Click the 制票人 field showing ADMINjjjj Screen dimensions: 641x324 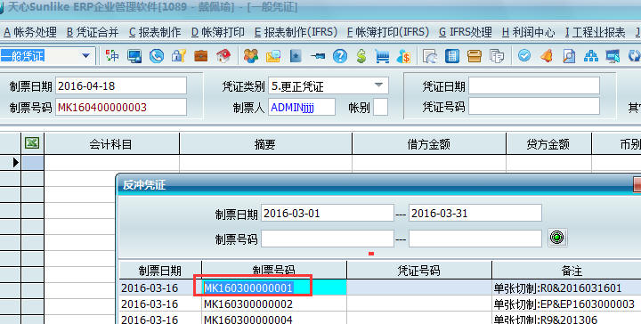point(302,107)
